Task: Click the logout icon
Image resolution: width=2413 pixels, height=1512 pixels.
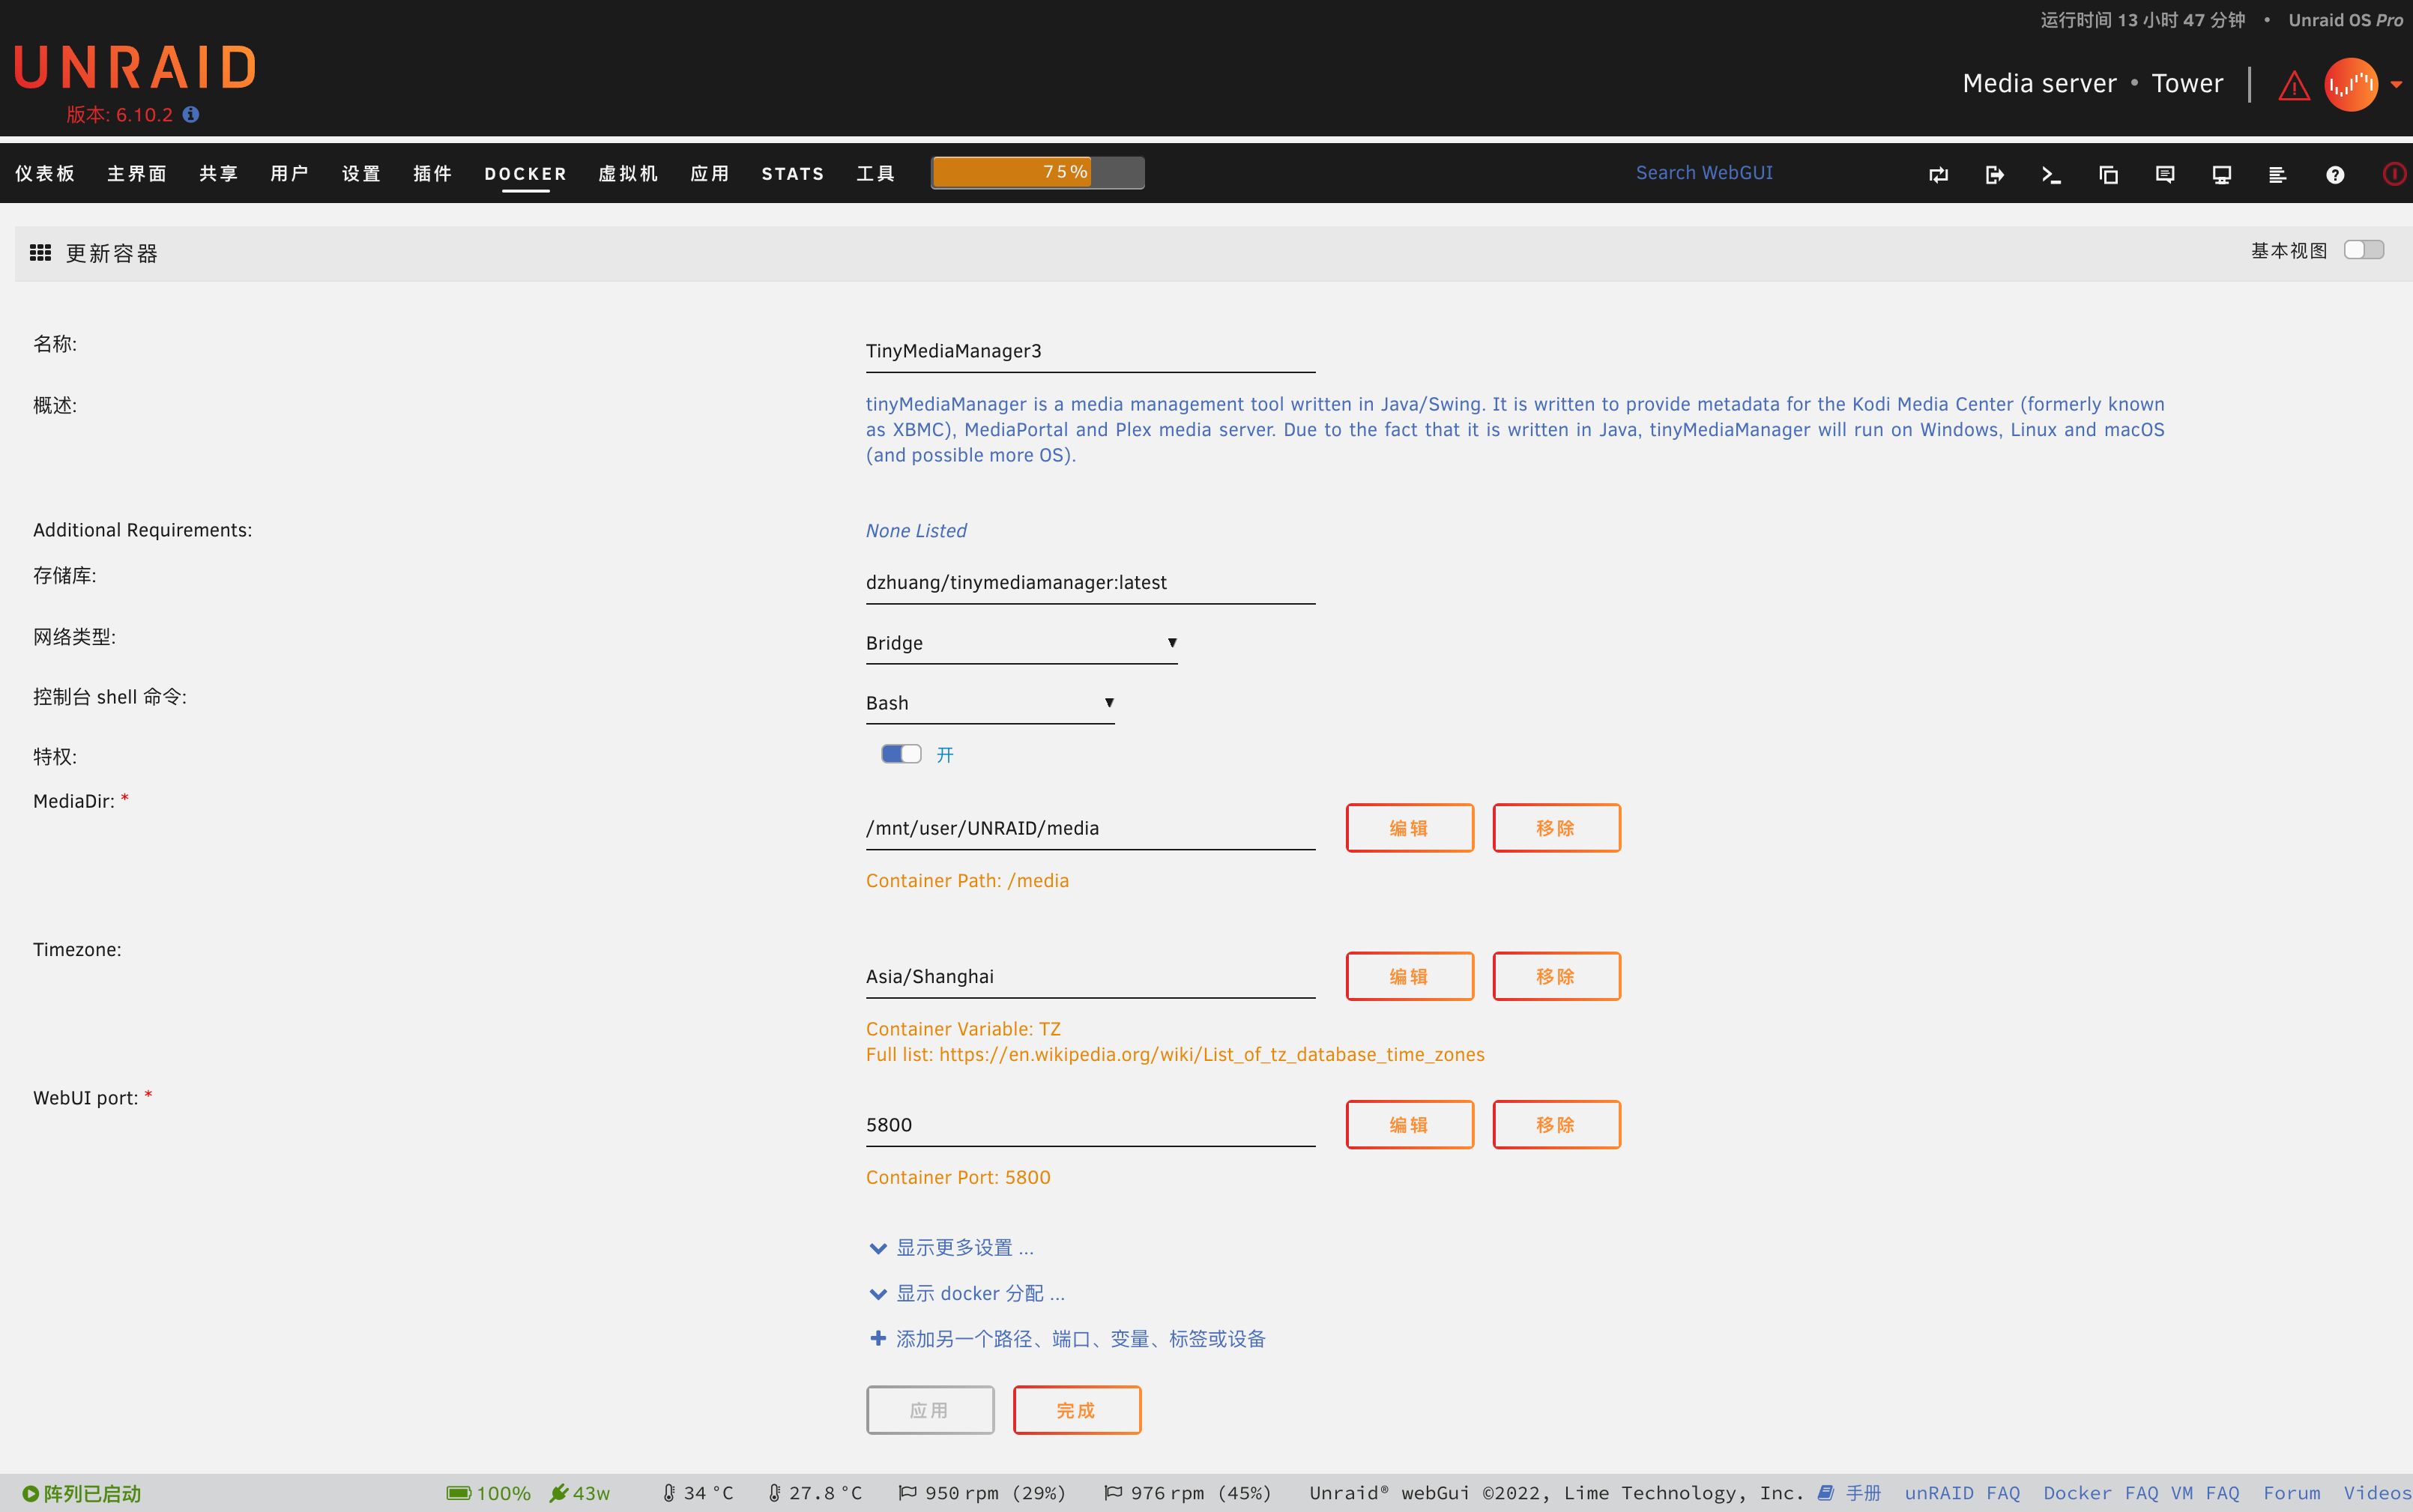Action: pos(1995,174)
